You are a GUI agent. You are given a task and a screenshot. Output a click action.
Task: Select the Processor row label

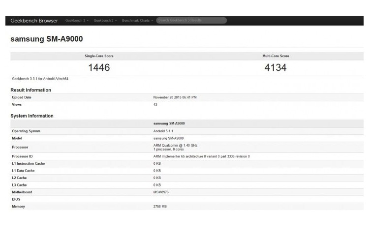20,147
